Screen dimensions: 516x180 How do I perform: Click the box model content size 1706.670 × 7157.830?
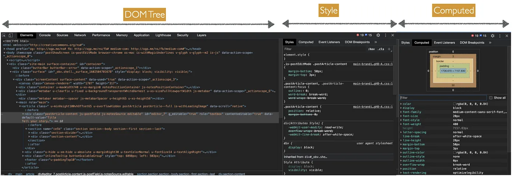(x=453, y=71)
